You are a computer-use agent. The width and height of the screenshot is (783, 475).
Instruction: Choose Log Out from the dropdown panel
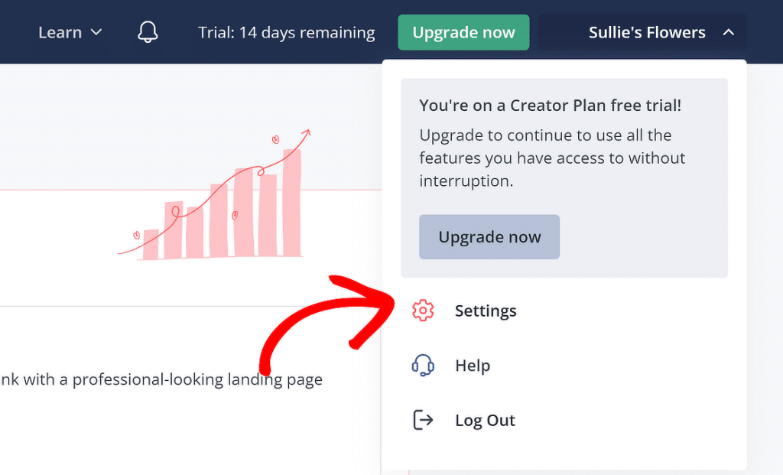tap(485, 419)
